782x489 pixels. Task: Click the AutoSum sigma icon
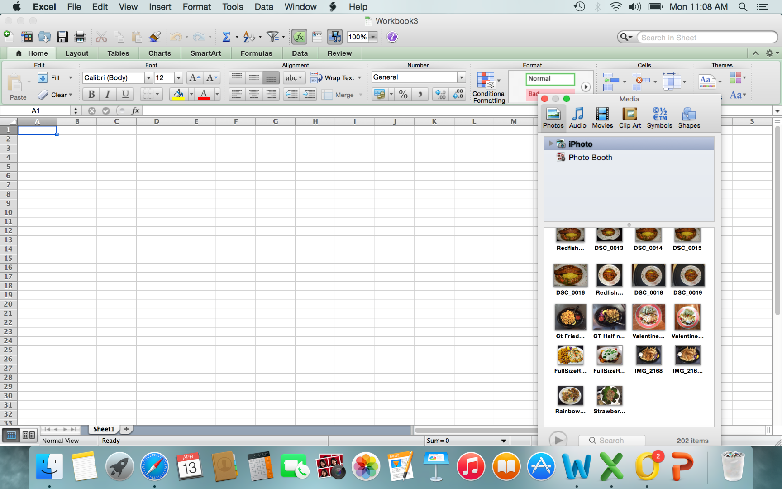226,37
